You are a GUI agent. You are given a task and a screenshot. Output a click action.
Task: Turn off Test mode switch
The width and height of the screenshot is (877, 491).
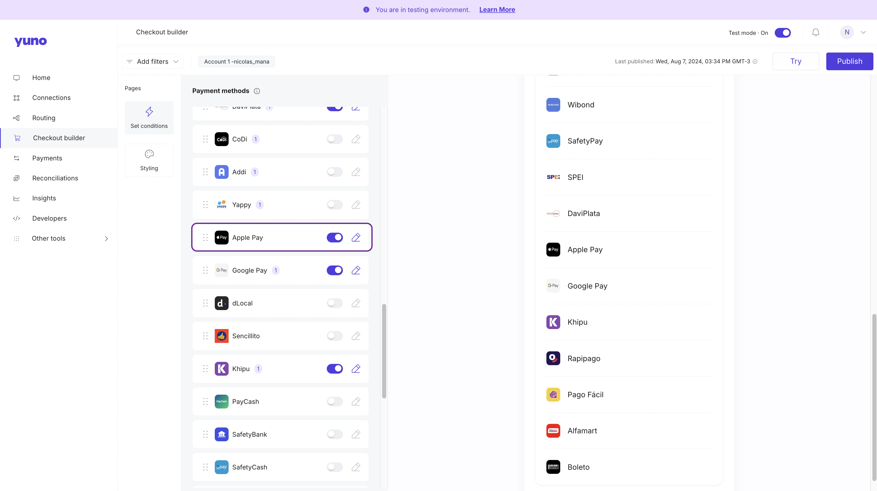pyautogui.click(x=782, y=33)
